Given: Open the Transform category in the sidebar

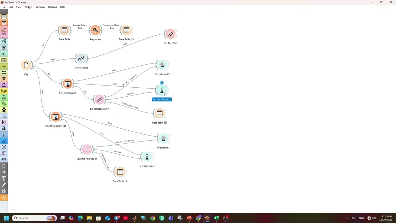Looking at the screenshot, I should [4, 23].
